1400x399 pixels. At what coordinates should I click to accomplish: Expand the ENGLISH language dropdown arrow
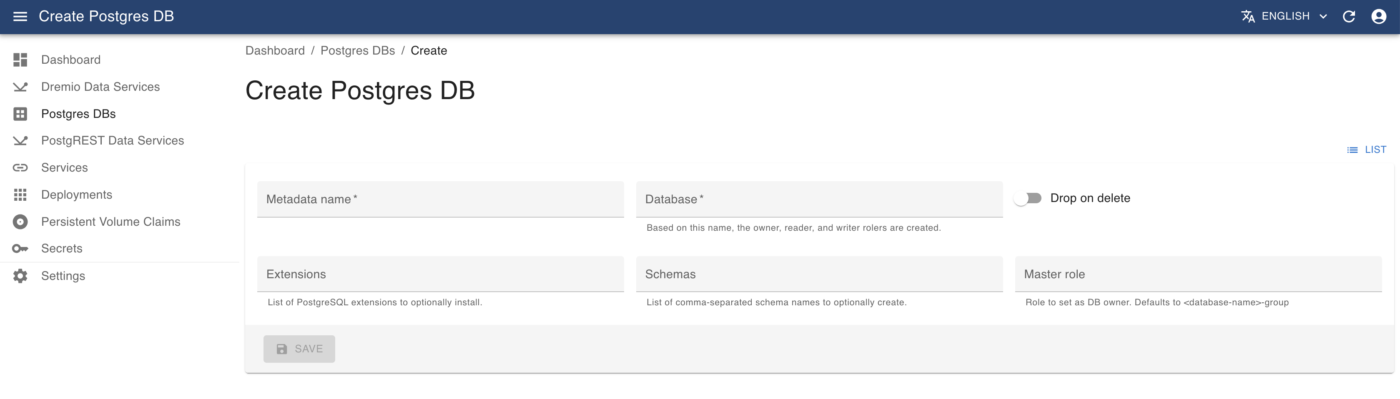coord(1323,16)
